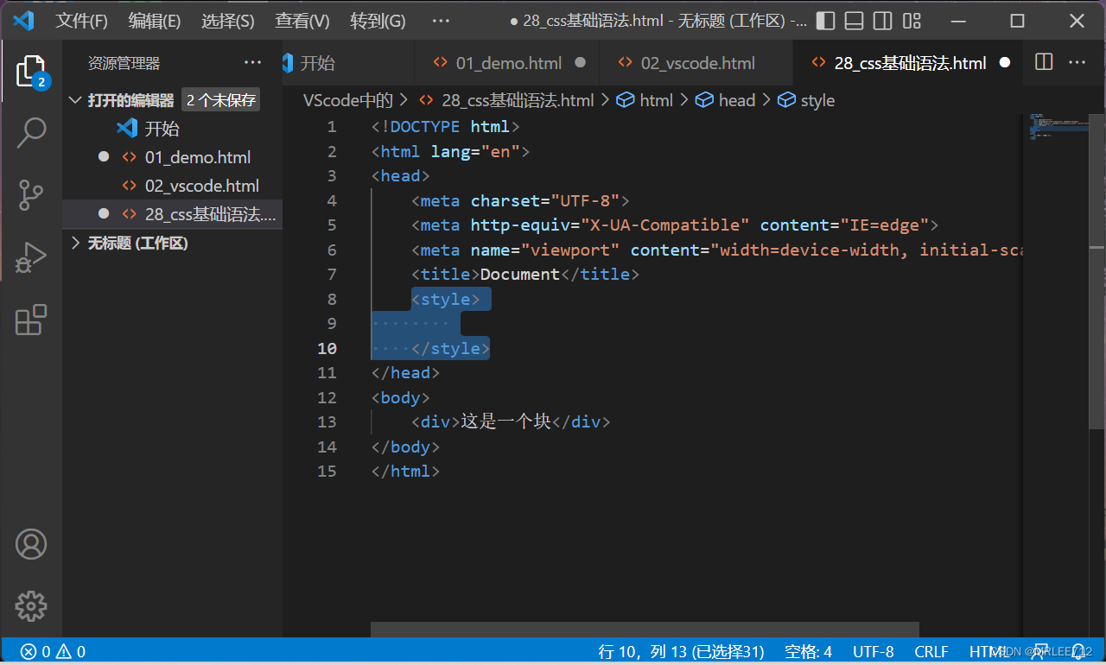The height and width of the screenshot is (665, 1106).
Task: Click the horizontal scrollbar in editor
Action: point(645,630)
